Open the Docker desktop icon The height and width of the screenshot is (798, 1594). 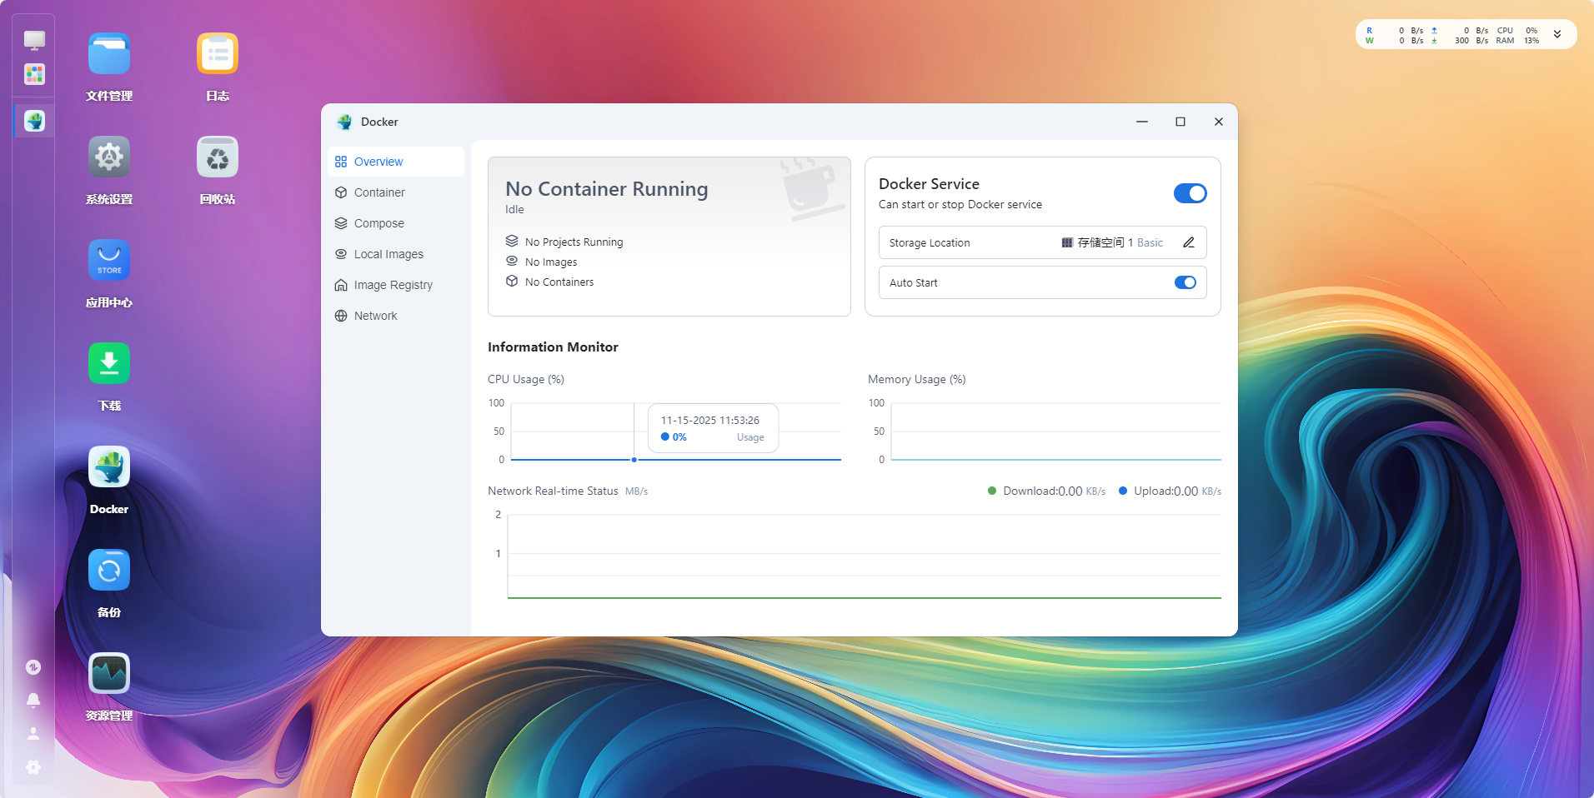point(109,466)
